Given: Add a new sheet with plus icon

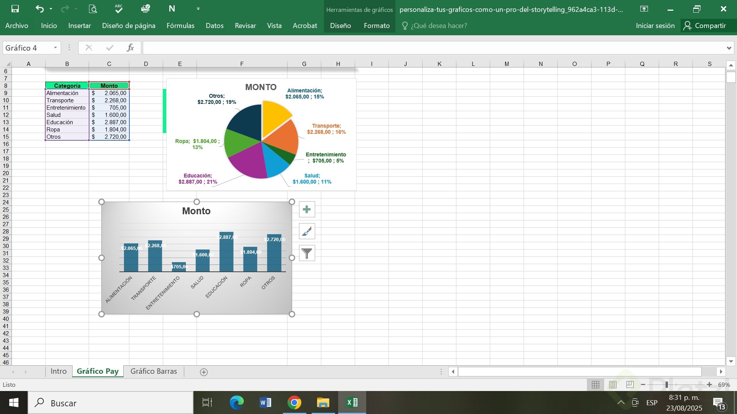Looking at the screenshot, I should pyautogui.click(x=204, y=372).
